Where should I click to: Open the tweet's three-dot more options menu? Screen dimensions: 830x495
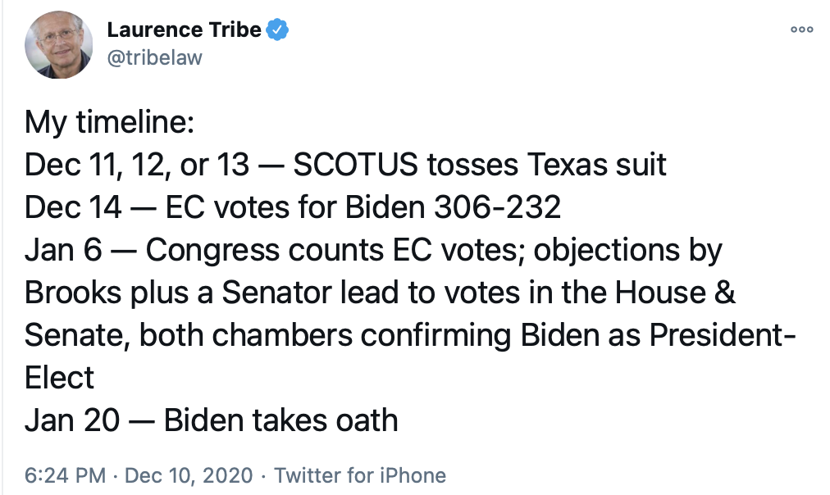[x=801, y=30]
